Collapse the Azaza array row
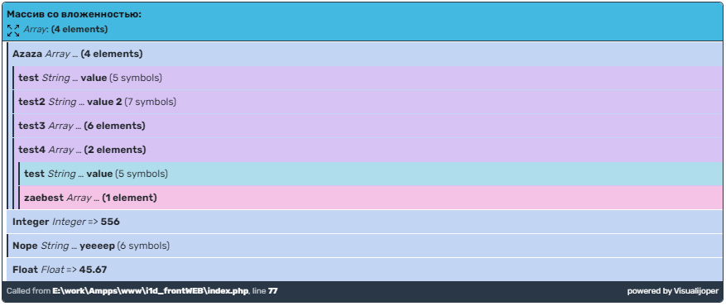Screen dimensions: 726x306 click(x=365, y=54)
